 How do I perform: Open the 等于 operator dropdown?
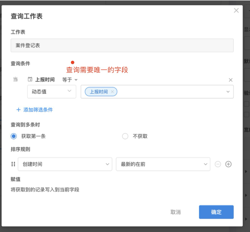click(x=70, y=80)
